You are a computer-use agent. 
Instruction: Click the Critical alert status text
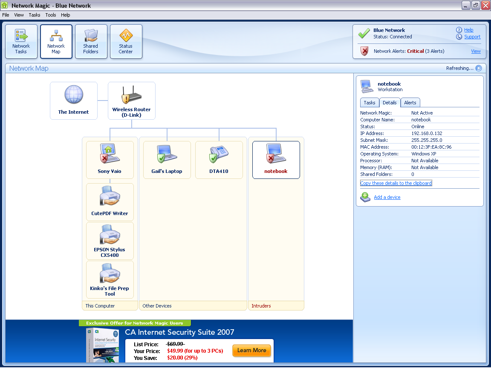pyautogui.click(x=416, y=51)
